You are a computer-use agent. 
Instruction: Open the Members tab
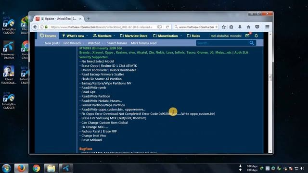tap(103, 36)
